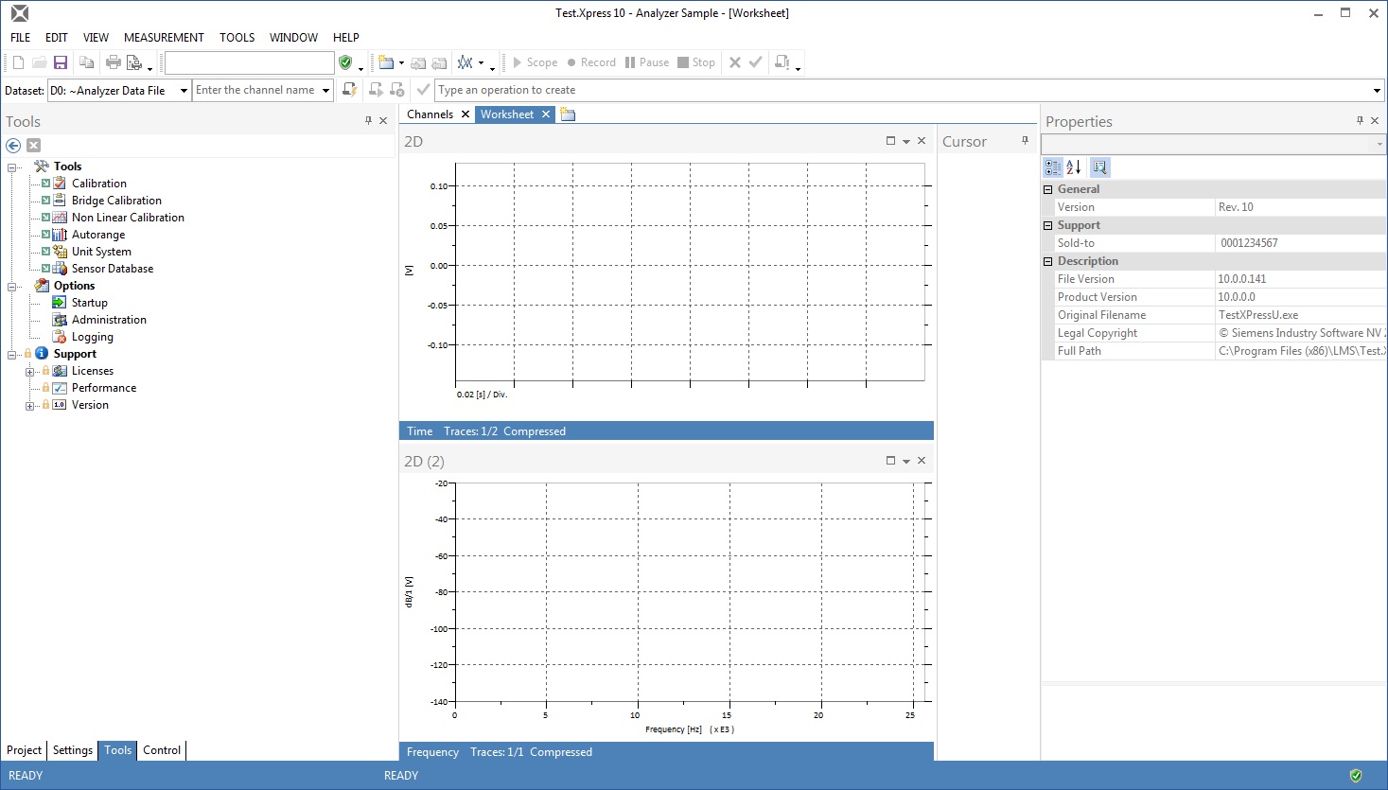Open the operation dropdown arrow at right end

[1377, 91]
